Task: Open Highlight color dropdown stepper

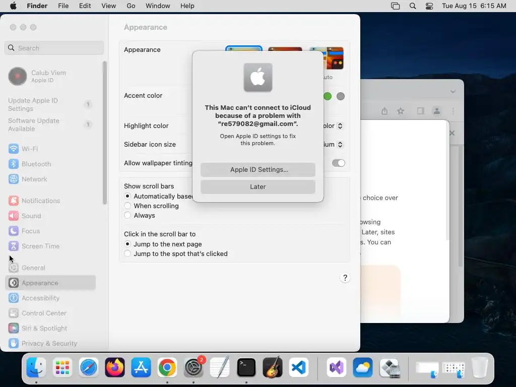Action: 340,125
